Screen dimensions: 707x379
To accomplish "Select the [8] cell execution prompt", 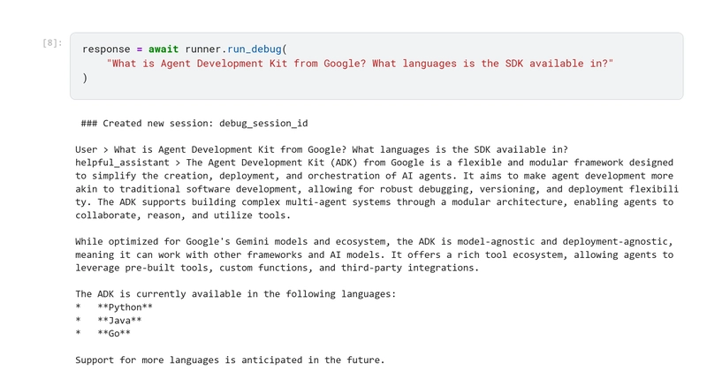I will pyautogui.click(x=52, y=42).
